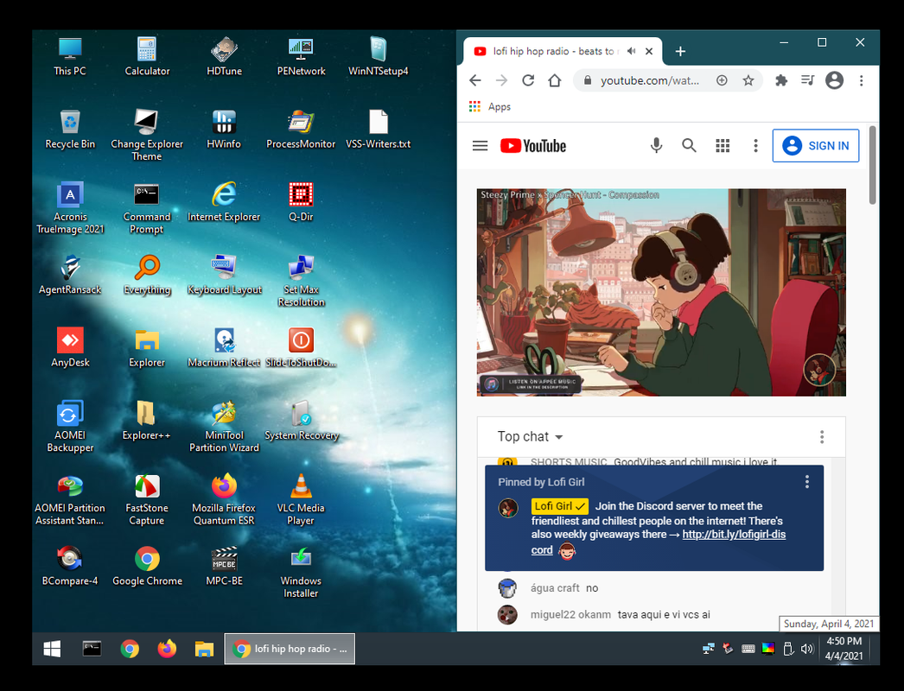
Task: Open the taskbar clock showing 4:50 PM
Action: click(844, 649)
